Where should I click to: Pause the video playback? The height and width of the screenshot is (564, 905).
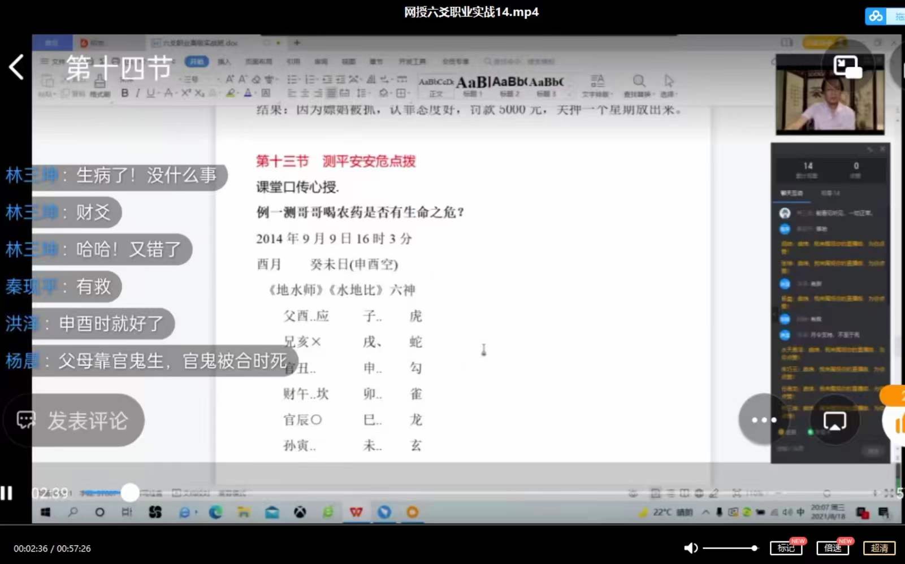click(x=7, y=493)
